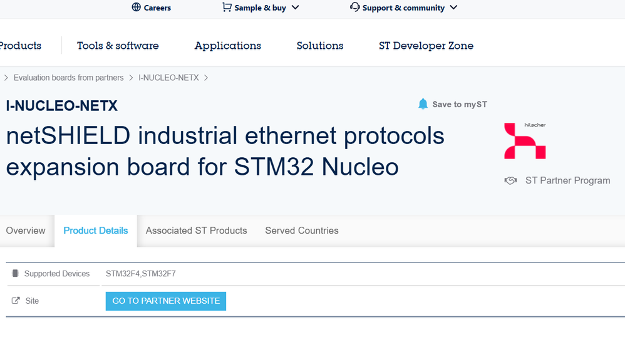
Task: Click the handshake ST Partner Program icon
Action: 510,180
